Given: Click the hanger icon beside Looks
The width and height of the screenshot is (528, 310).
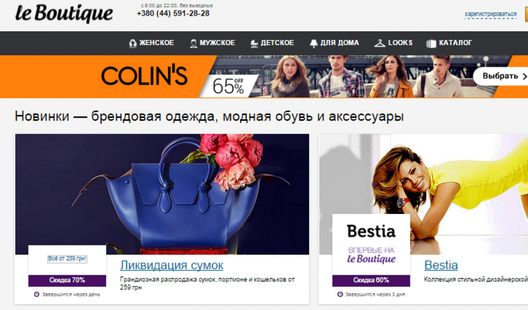Looking at the screenshot, I should pos(380,43).
